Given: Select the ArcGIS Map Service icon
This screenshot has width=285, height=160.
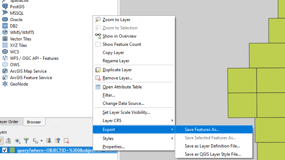Looking at the screenshot, I should point(5,71).
